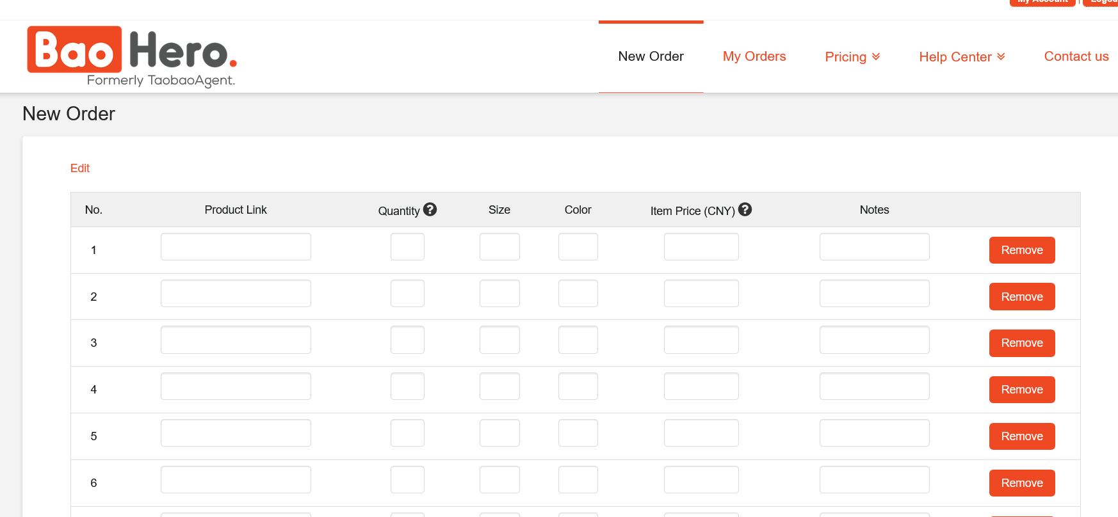The image size is (1118, 517).
Task: Click the Color field in row 5
Action: tap(578, 433)
